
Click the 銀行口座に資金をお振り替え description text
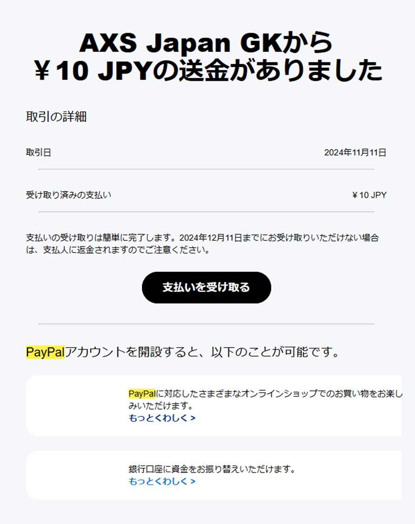coord(212,469)
